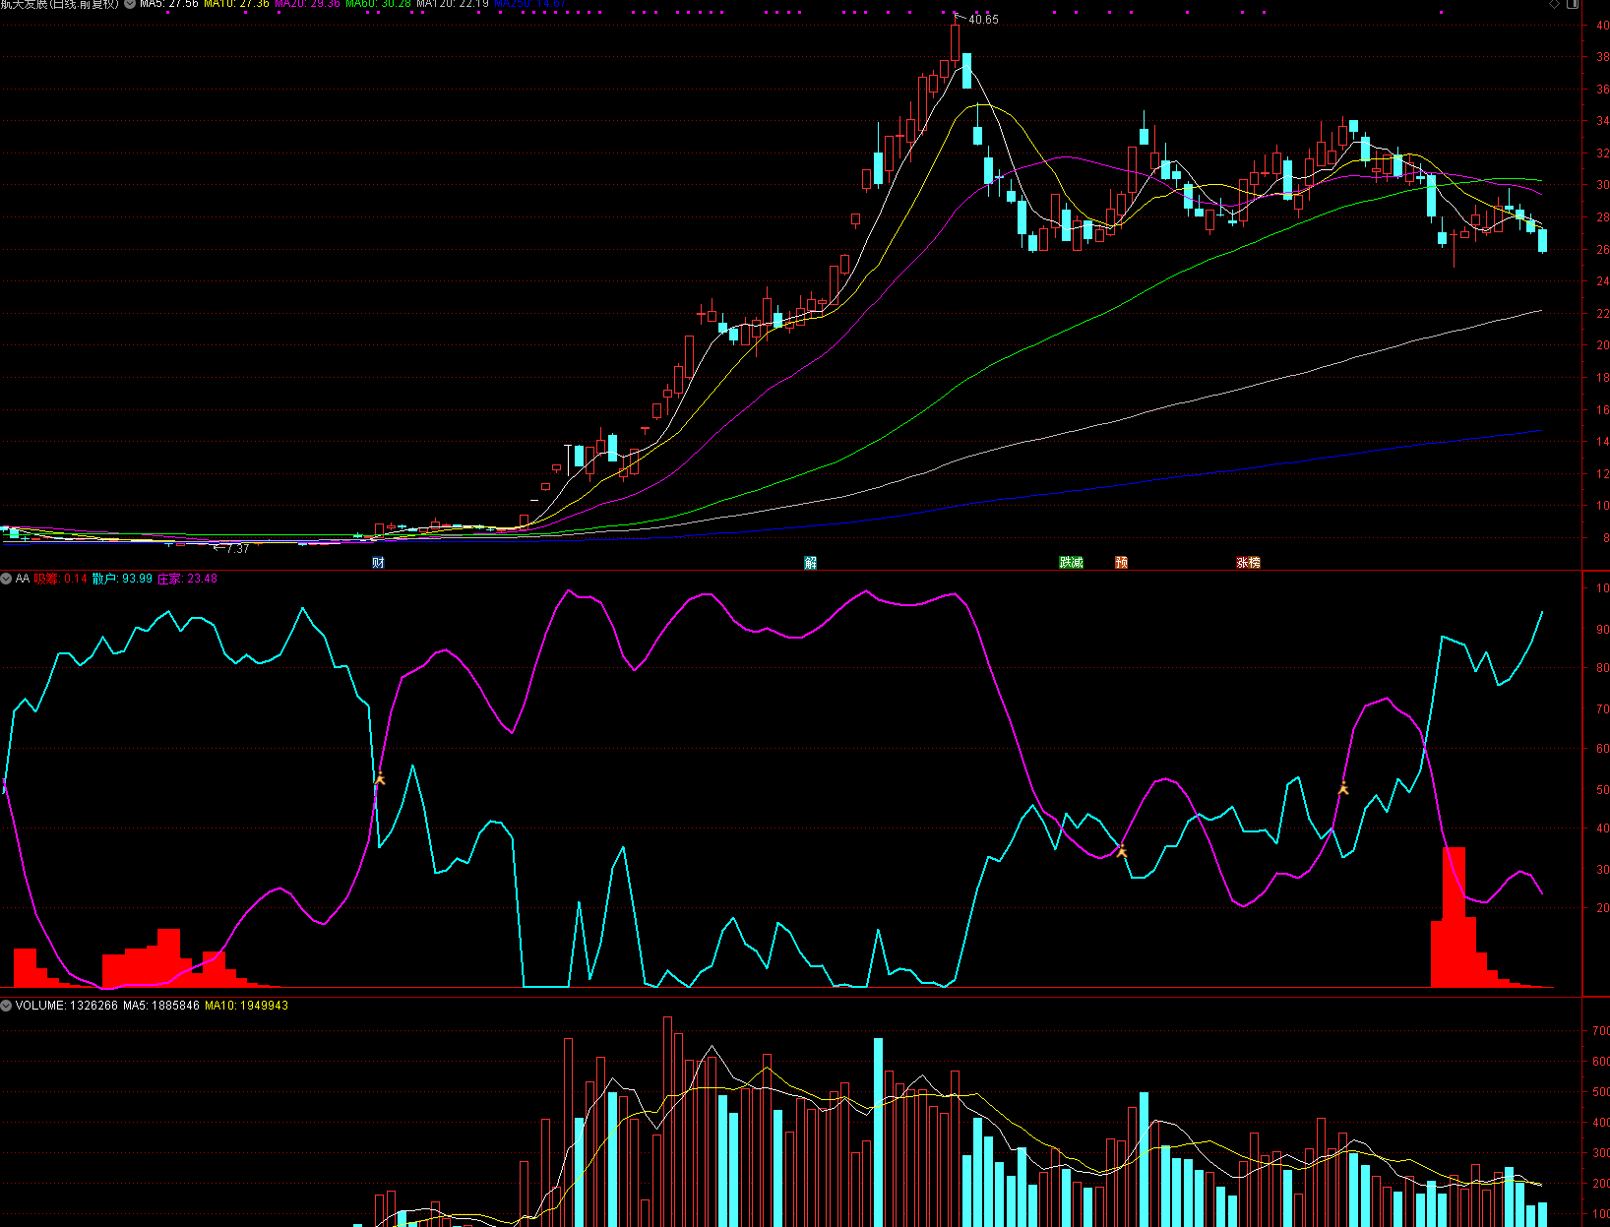Image resolution: width=1610 pixels, height=1227 pixels.
Task: Open the VOLUME panel dropdown arrow
Action: pos(6,1006)
